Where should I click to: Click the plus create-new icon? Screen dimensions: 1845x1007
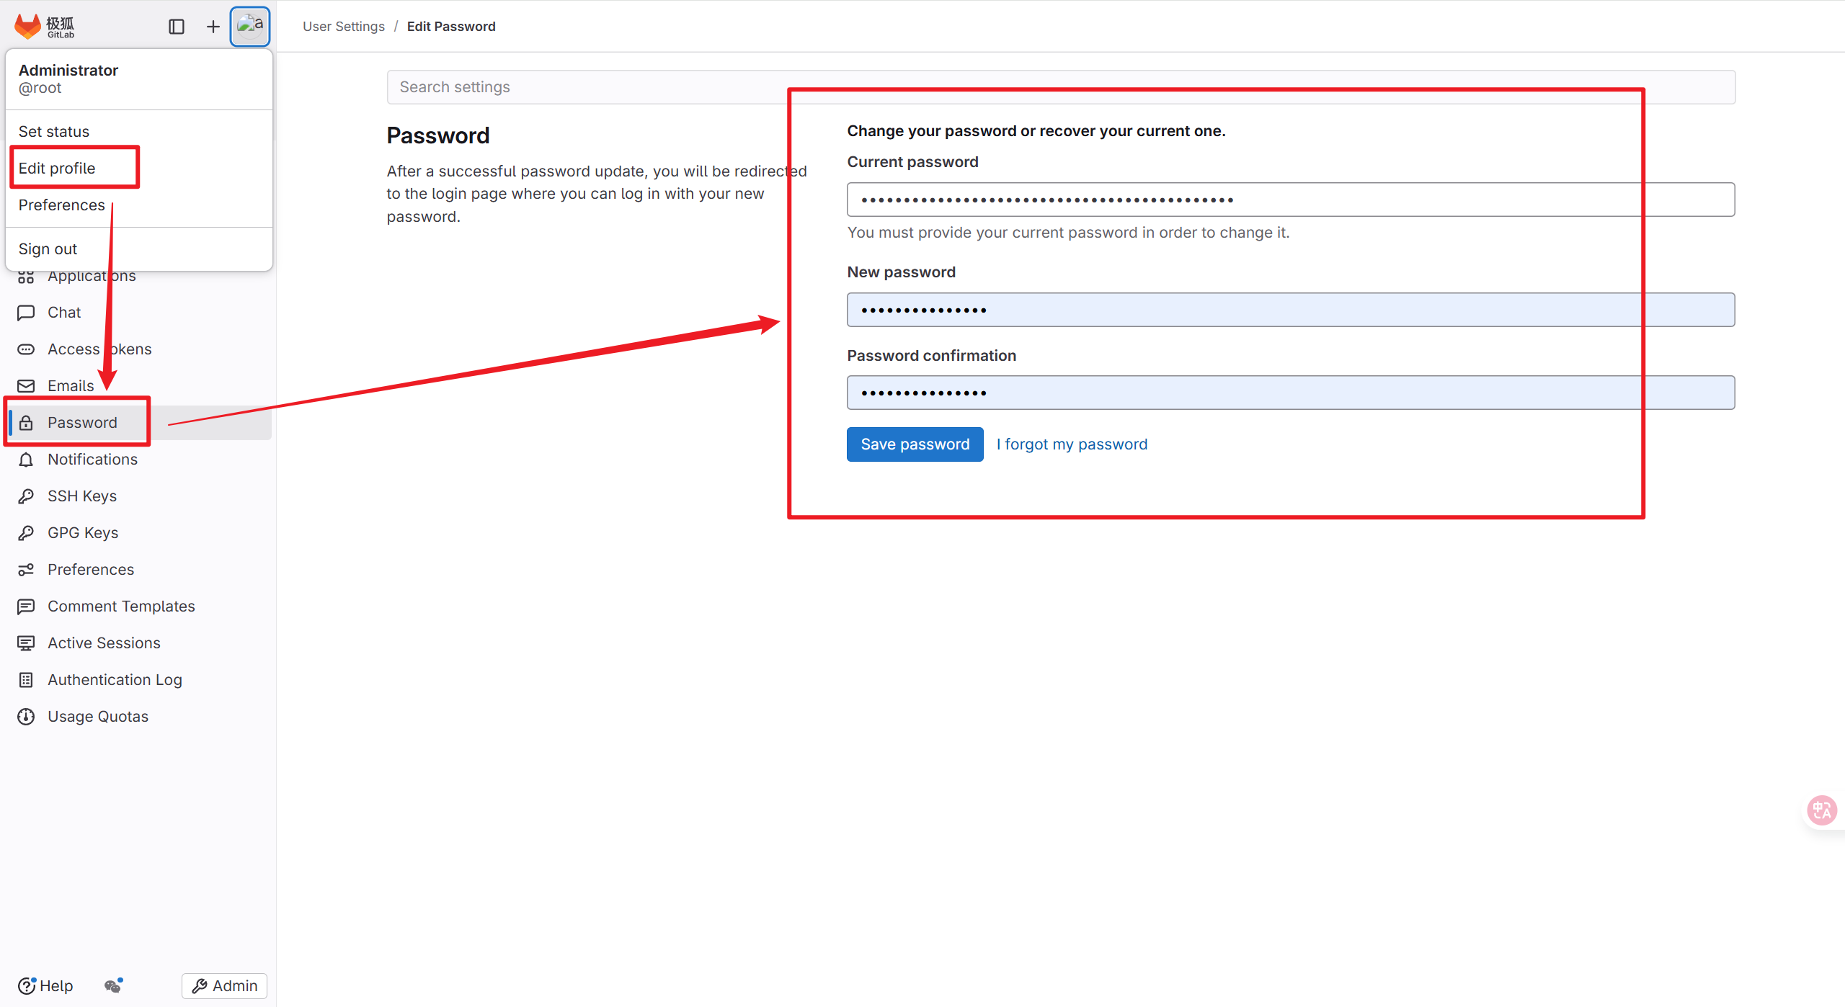click(x=213, y=27)
